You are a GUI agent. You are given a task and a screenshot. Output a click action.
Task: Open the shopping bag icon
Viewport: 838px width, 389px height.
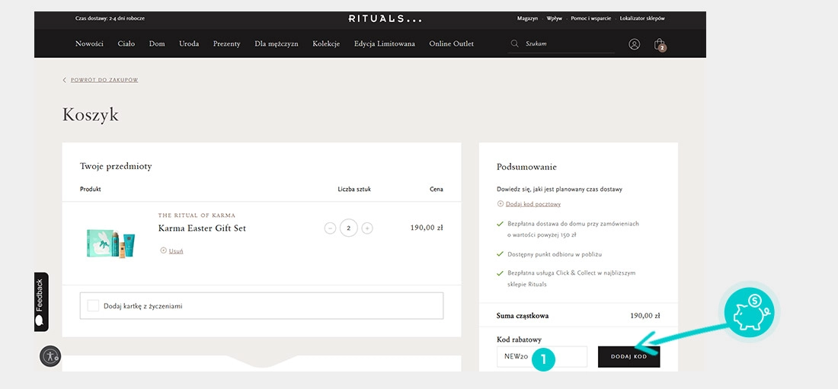click(660, 44)
